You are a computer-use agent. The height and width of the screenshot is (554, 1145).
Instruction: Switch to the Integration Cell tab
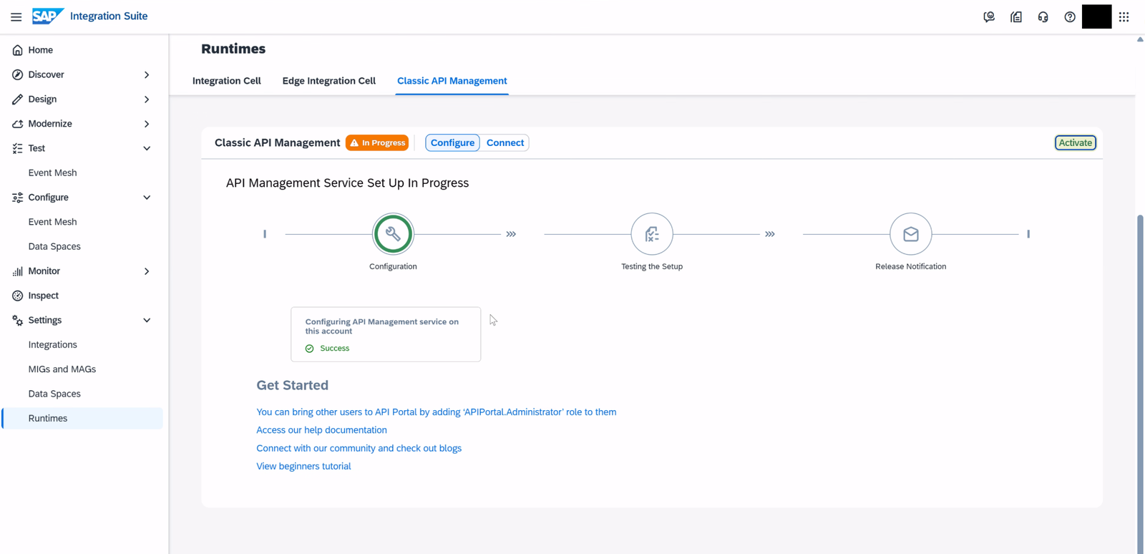227,81
